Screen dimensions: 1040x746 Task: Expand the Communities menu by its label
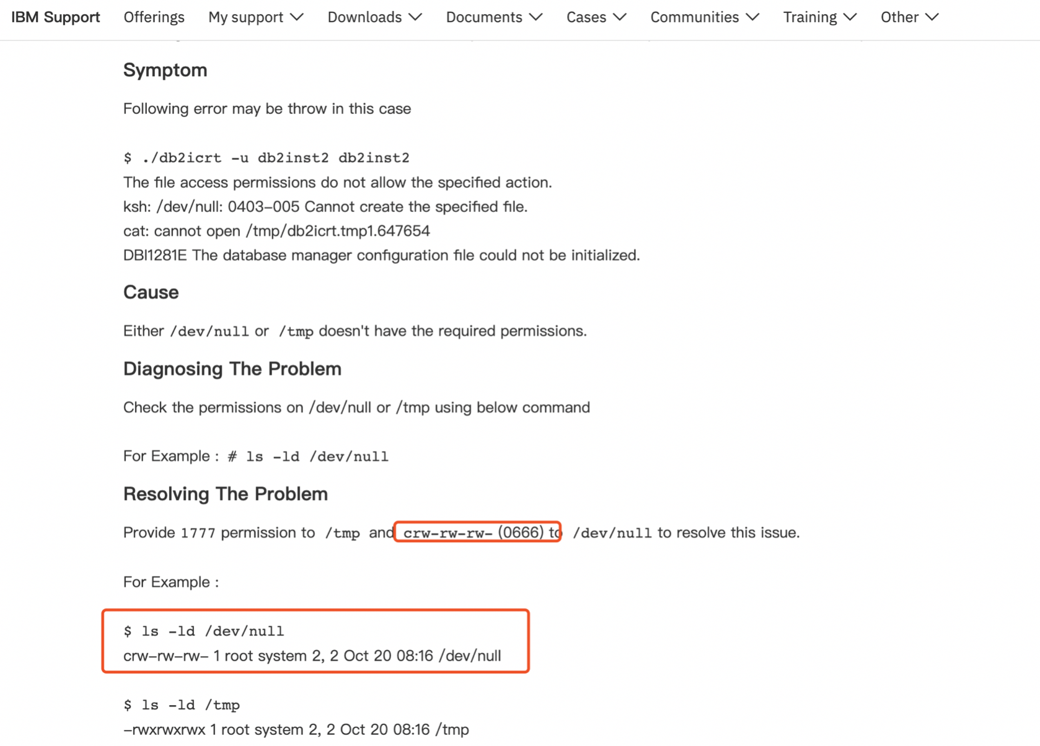694,17
